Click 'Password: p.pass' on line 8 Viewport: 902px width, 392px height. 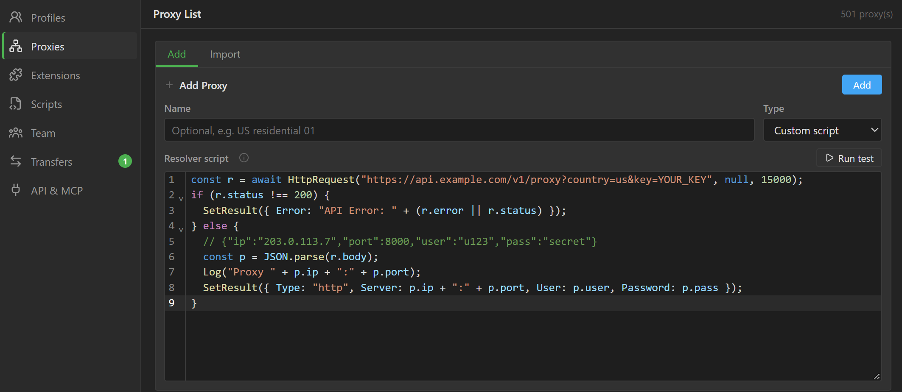click(x=670, y=288)
